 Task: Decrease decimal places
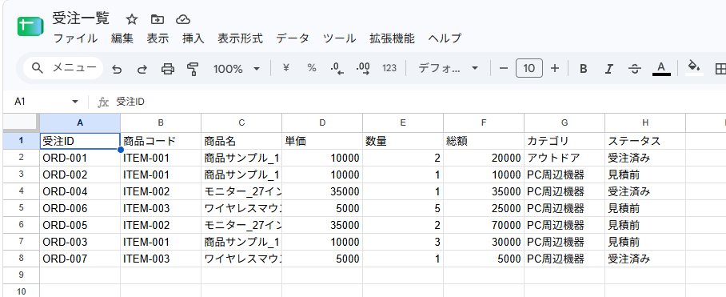(x=337, y=69)
